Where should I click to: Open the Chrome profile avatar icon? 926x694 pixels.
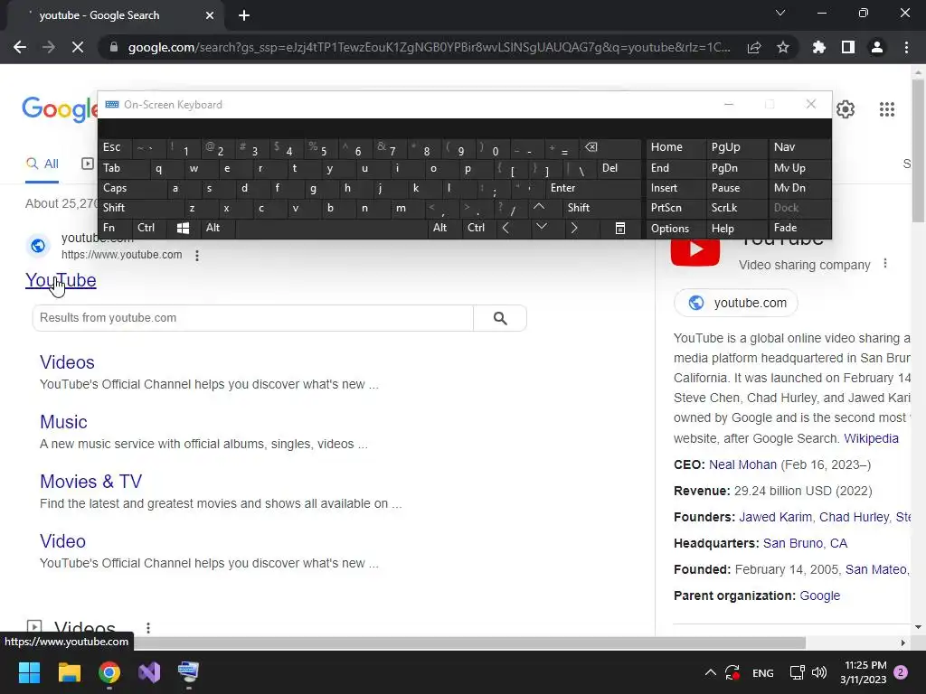point(877,47)
